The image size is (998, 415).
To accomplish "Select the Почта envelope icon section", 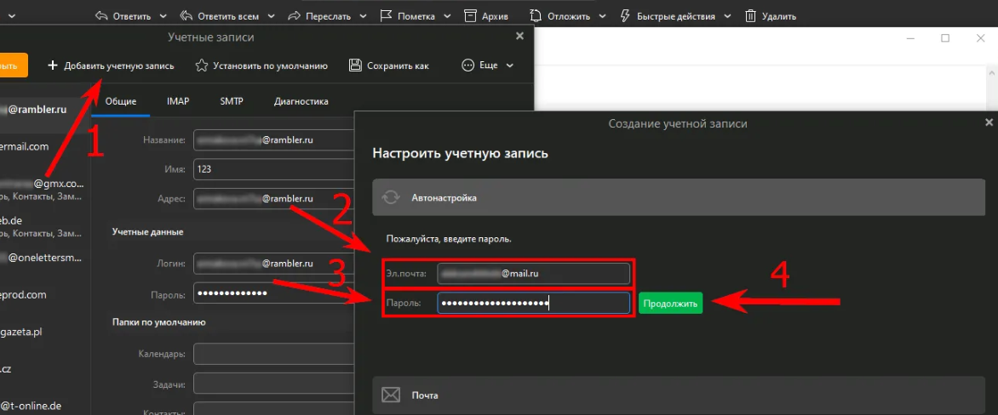I will pos(391,395).
